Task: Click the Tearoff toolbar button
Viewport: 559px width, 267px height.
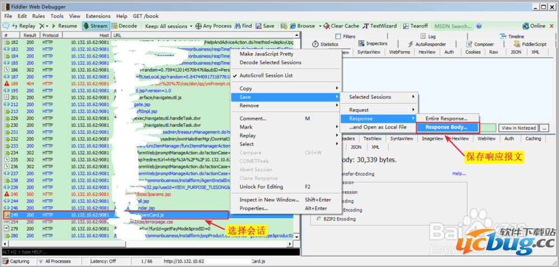Action: [x=415, y=26]
